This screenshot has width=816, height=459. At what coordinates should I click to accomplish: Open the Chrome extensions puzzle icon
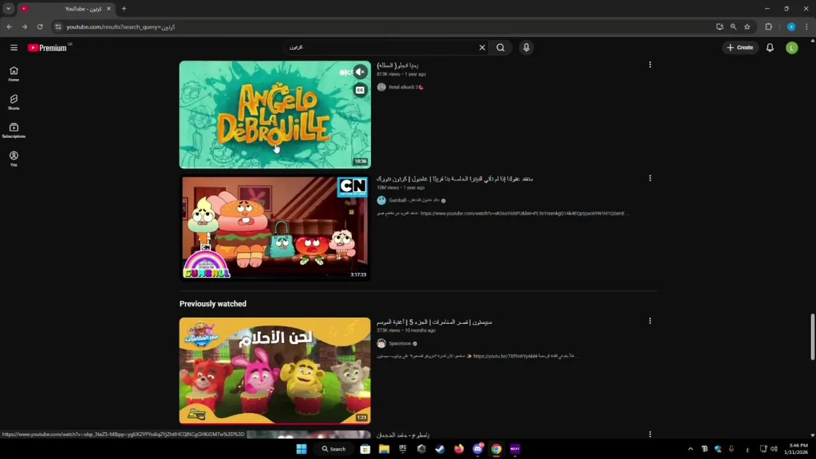tap(768, 27)
